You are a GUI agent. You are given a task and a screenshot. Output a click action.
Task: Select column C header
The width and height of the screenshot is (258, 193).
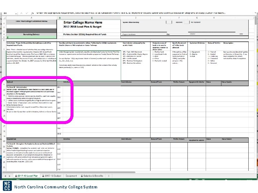pyautogui.click(x=92, y=18)
